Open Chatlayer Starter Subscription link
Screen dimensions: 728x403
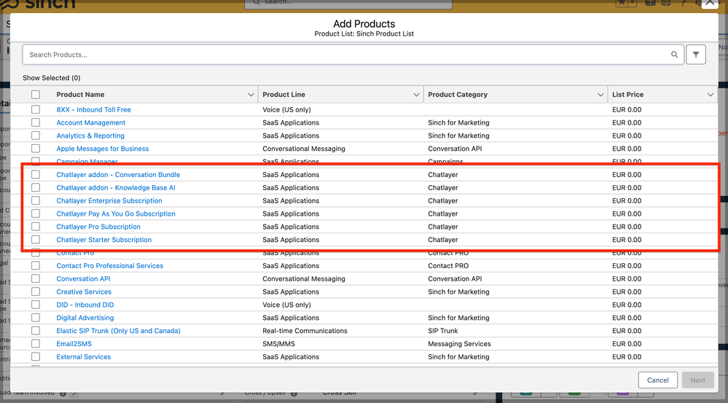click(104, 240)
